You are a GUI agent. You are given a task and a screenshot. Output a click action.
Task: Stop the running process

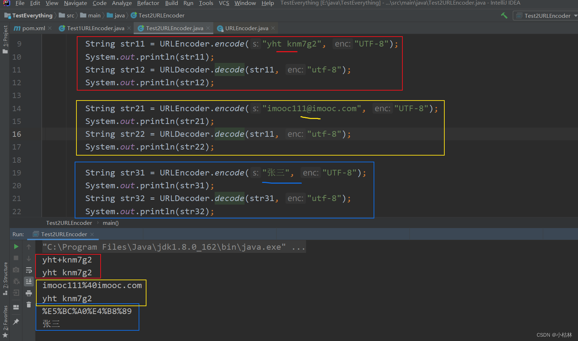tap(16, 258)
